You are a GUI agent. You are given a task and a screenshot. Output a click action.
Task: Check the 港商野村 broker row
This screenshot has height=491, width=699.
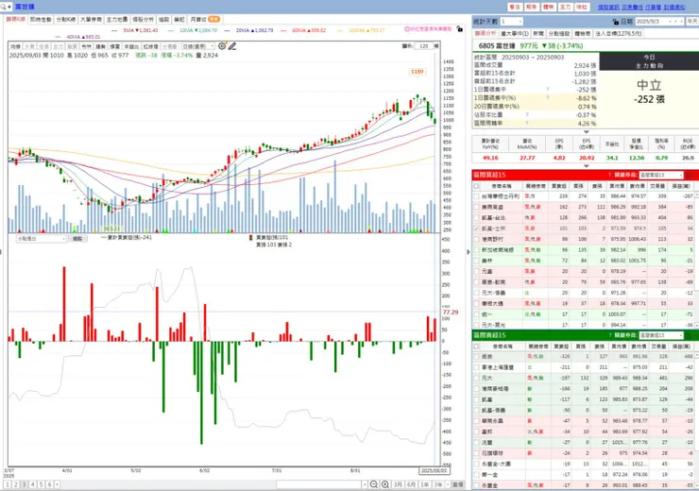pos(477,239)
